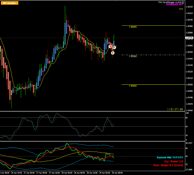194x175 pixels.
Task: Click the left white circle trade marker
Action: [x=110, y=46]
